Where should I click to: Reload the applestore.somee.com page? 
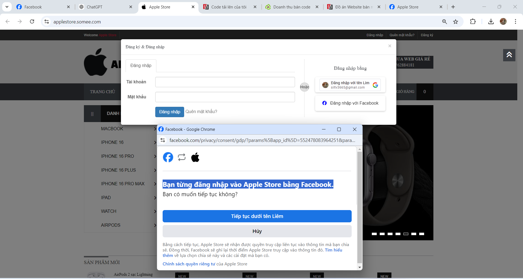click(32, 22)
